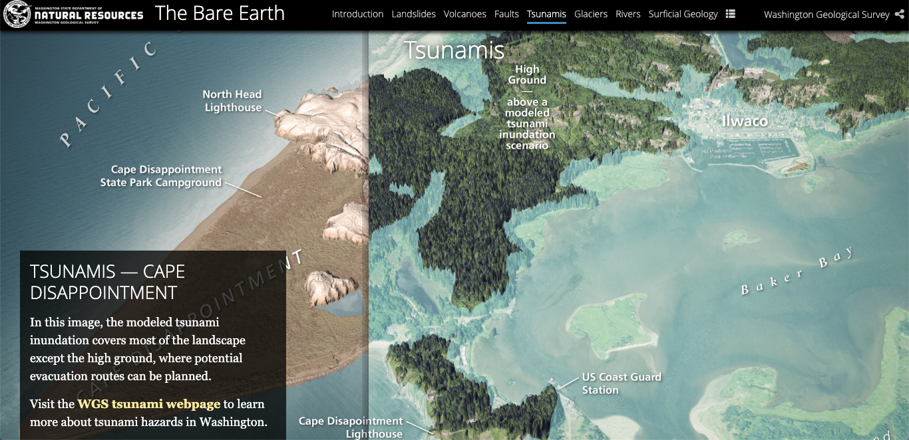This screenshot has height=440, width=909.
Task: Click The Bare Earth title
Action: click(220, 13)
